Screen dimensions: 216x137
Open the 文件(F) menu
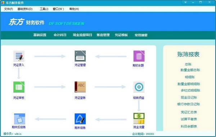coord(9,9)
